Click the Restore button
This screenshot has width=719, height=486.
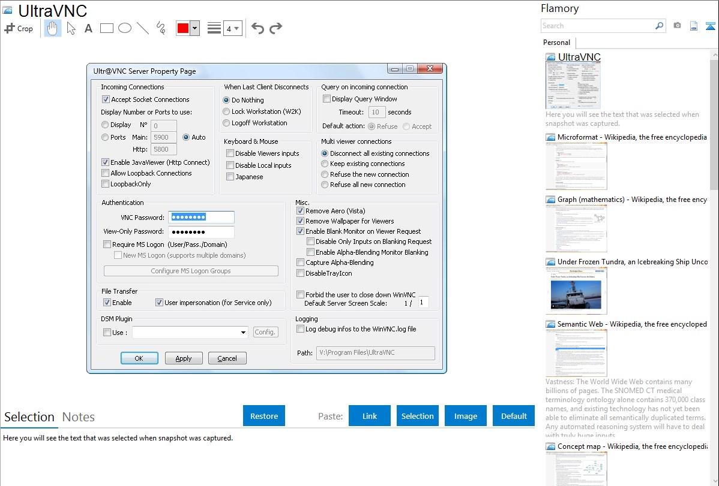264,416
